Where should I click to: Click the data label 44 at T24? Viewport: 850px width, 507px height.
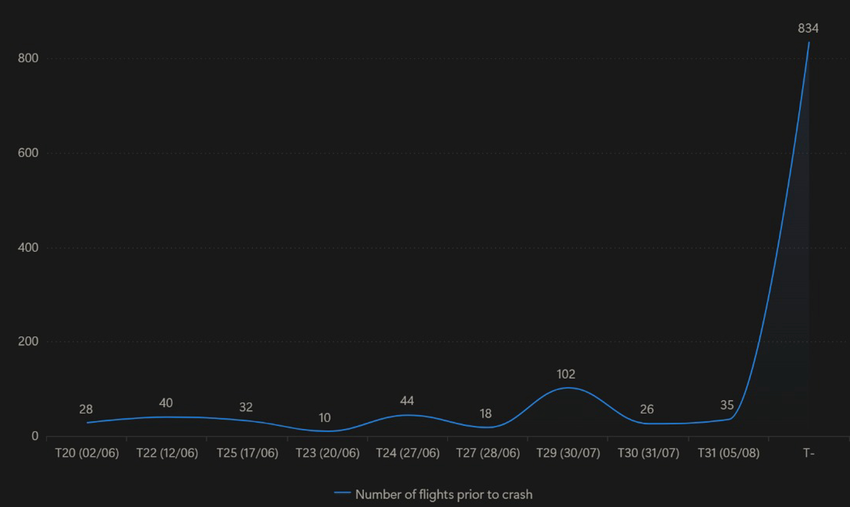(407, 401)
